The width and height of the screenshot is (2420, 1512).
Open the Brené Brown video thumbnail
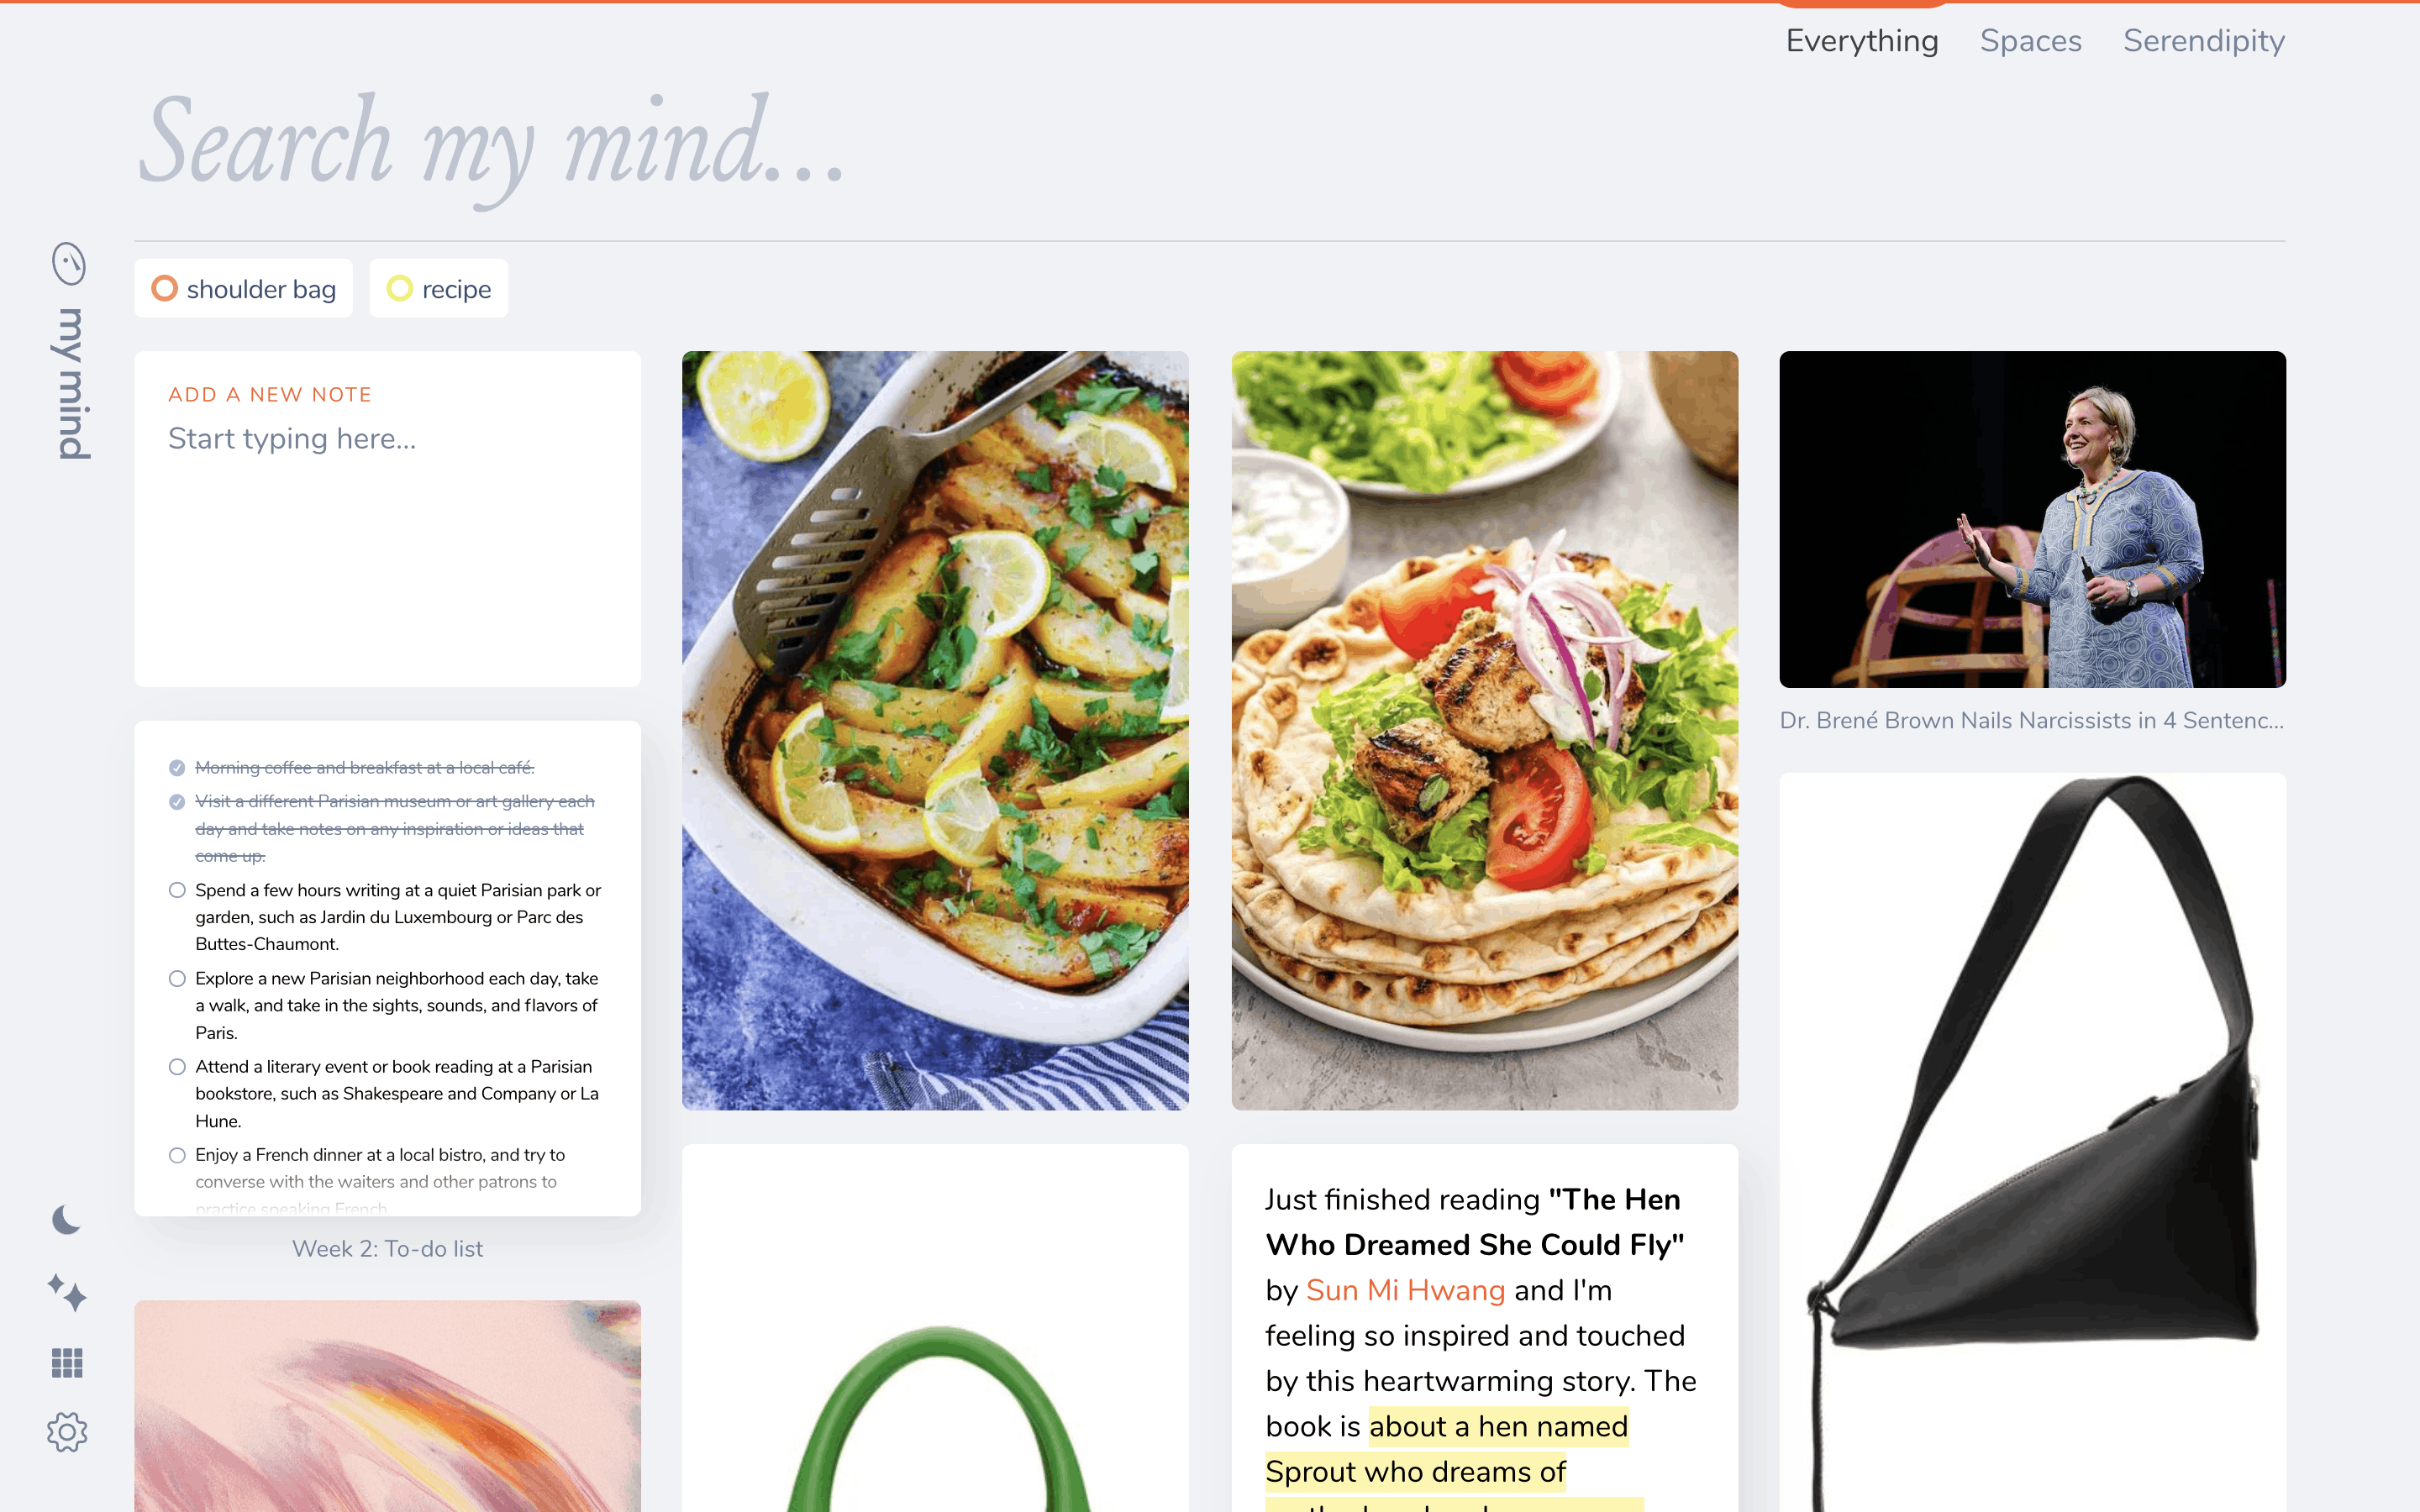coord(2032,519)
